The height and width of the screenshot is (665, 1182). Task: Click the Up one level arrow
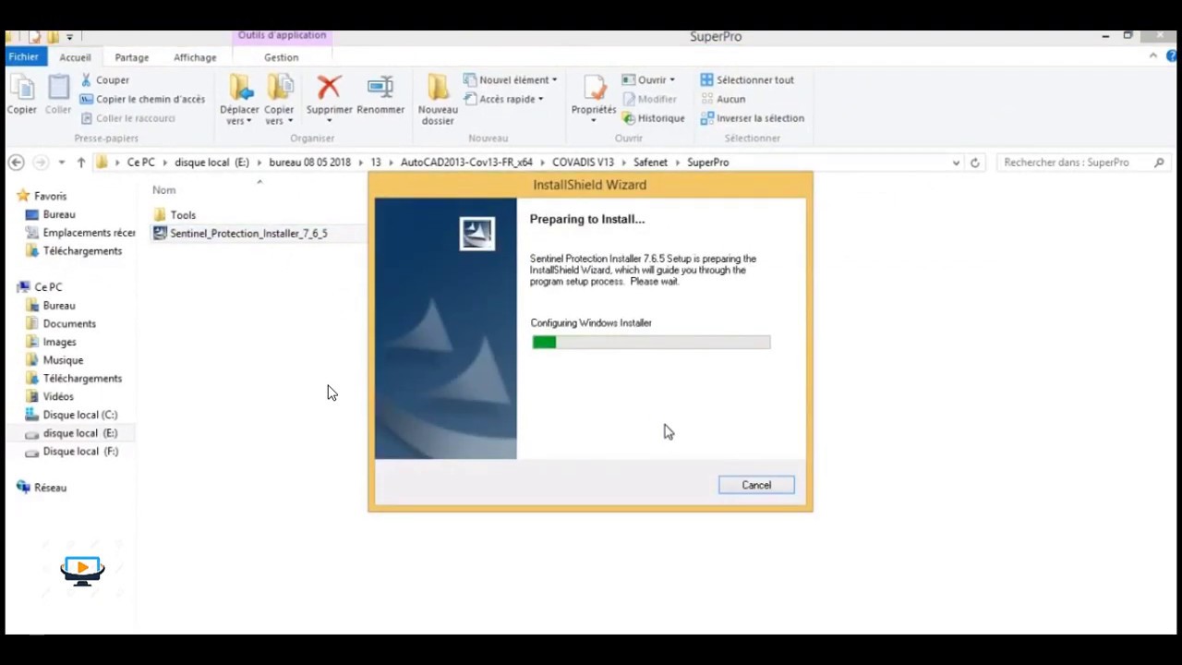(x=81, y=163)
